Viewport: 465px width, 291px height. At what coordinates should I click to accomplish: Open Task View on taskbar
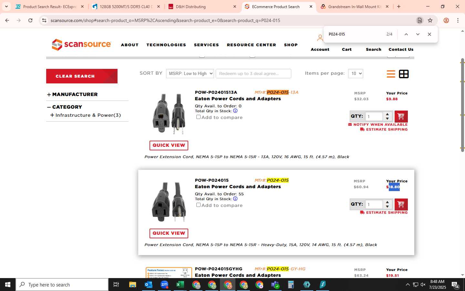(116, 285)
